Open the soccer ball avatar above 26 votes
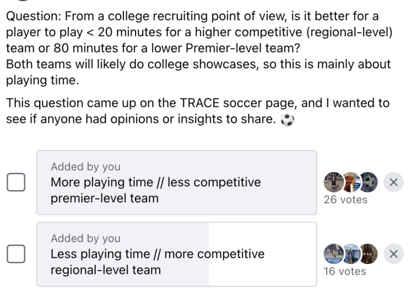 [369, 182]
